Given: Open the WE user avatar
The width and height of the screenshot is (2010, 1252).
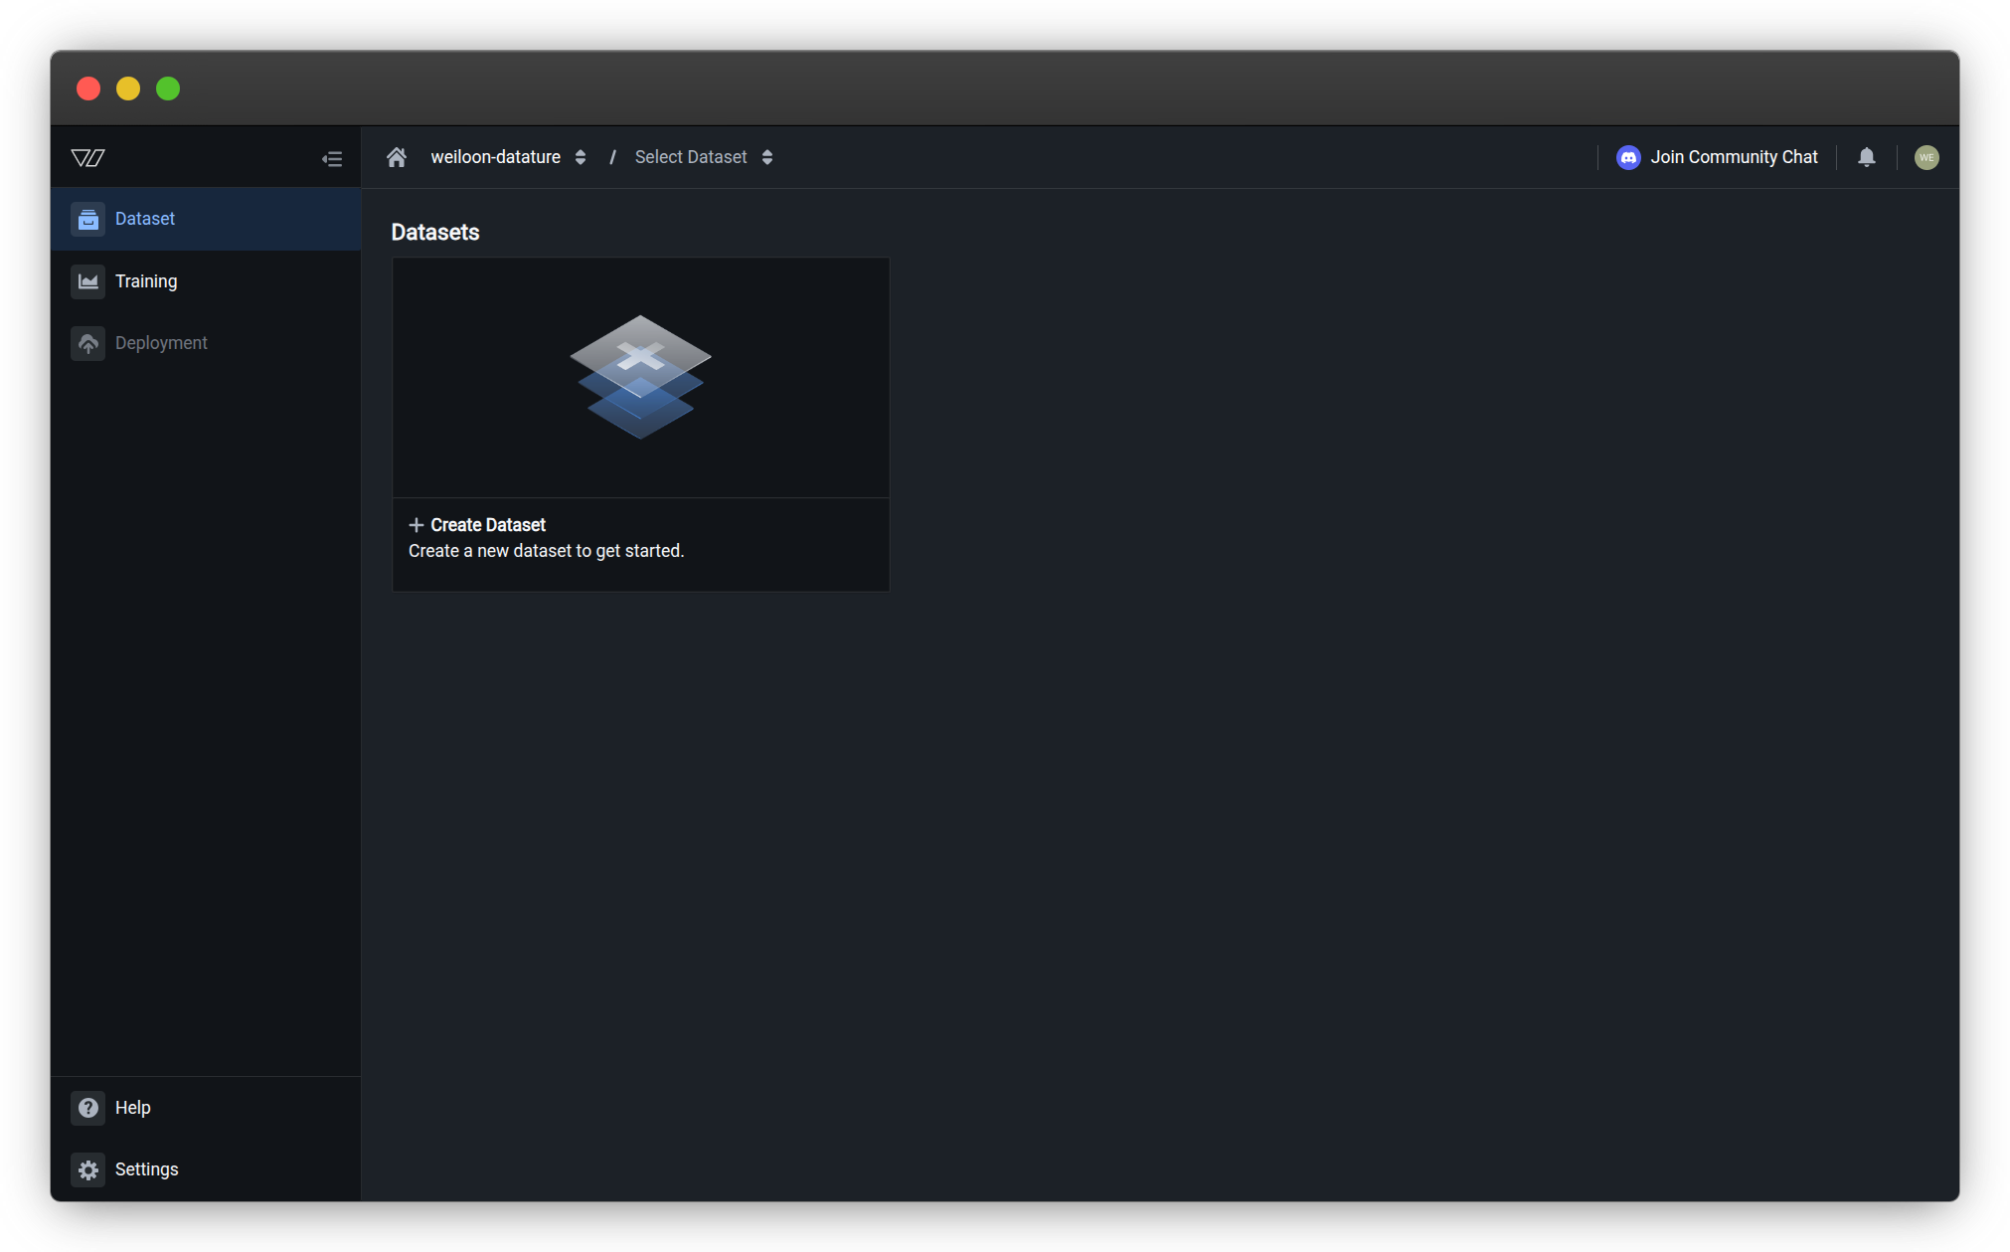Looking at the screenshot, I should (x=1926, y=157).
